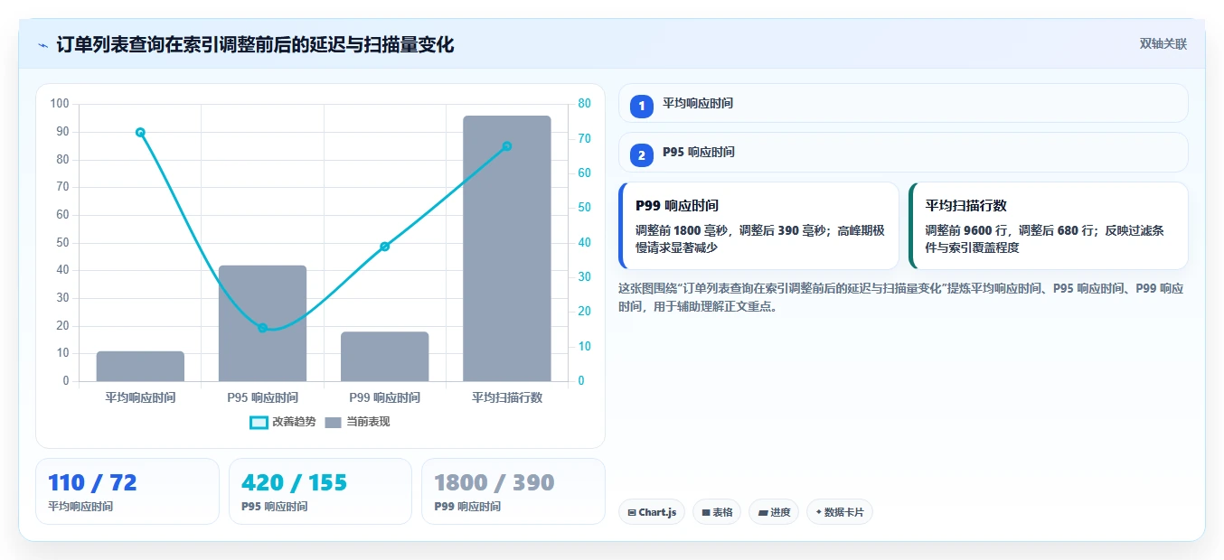Image resolution: width=1224 pixels, height=560 pixels.
Task: Click x-axis label P99 响应时间
Action: [384, 397]
